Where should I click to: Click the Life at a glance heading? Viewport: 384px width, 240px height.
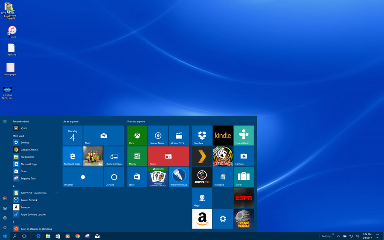point(70,121)
